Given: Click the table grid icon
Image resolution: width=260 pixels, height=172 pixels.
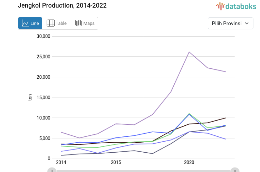Looking at the screenshot, I should coord(50,23).
